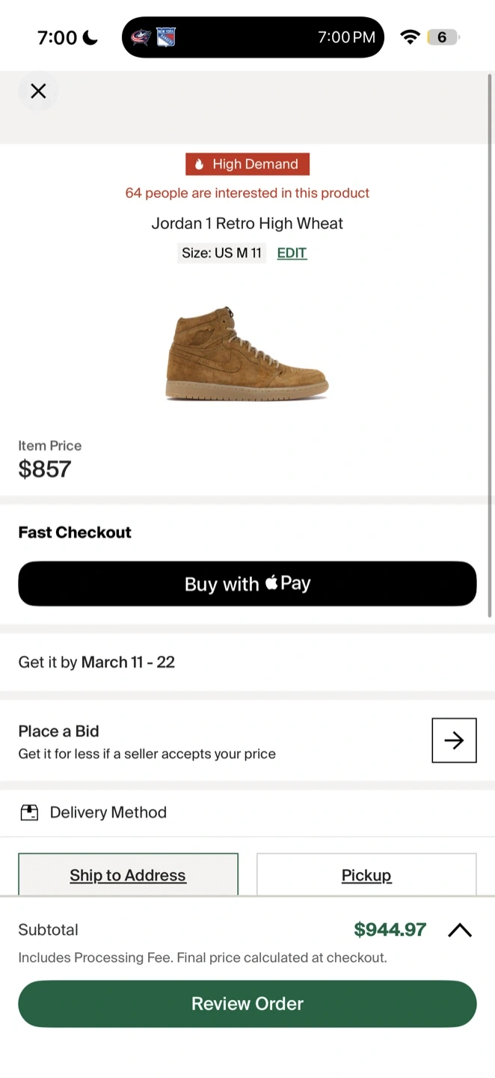The width and height of the screenshot is (495, 1078).
Task: Tap the High Demand flame badge
Action: coord(248,164)
